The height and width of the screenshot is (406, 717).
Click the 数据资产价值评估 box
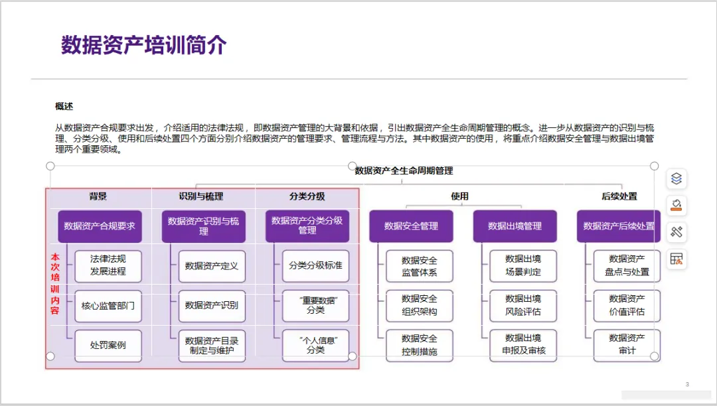(x=627, y=306)
